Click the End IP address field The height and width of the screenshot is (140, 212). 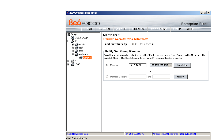click(161, 77)
